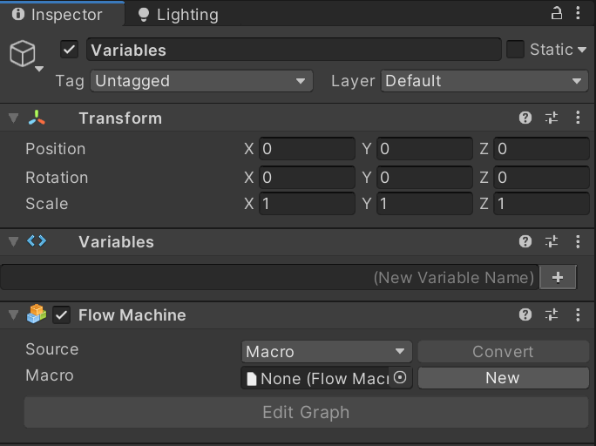Image resolution: width=596 pixels, height=446 pixels.
Task: Collapse the Transform component foldout
Action: pos(14,118)
